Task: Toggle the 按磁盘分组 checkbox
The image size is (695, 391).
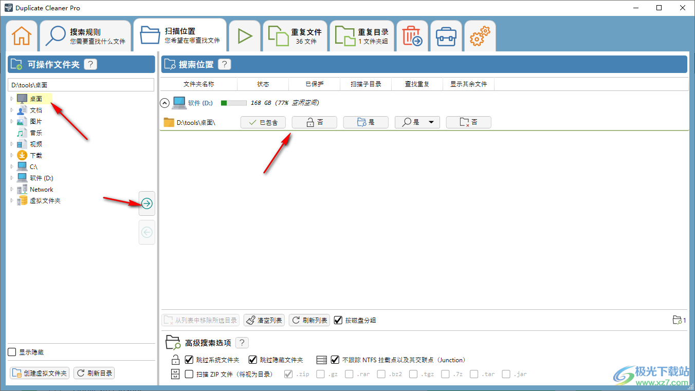Action: coord(338,320)
